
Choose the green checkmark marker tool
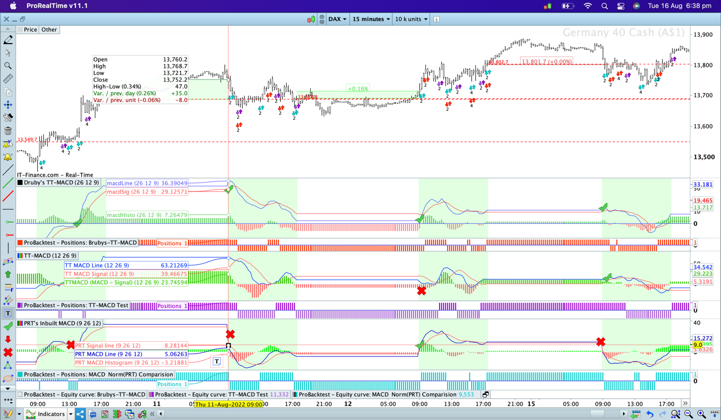coord(8,326)
